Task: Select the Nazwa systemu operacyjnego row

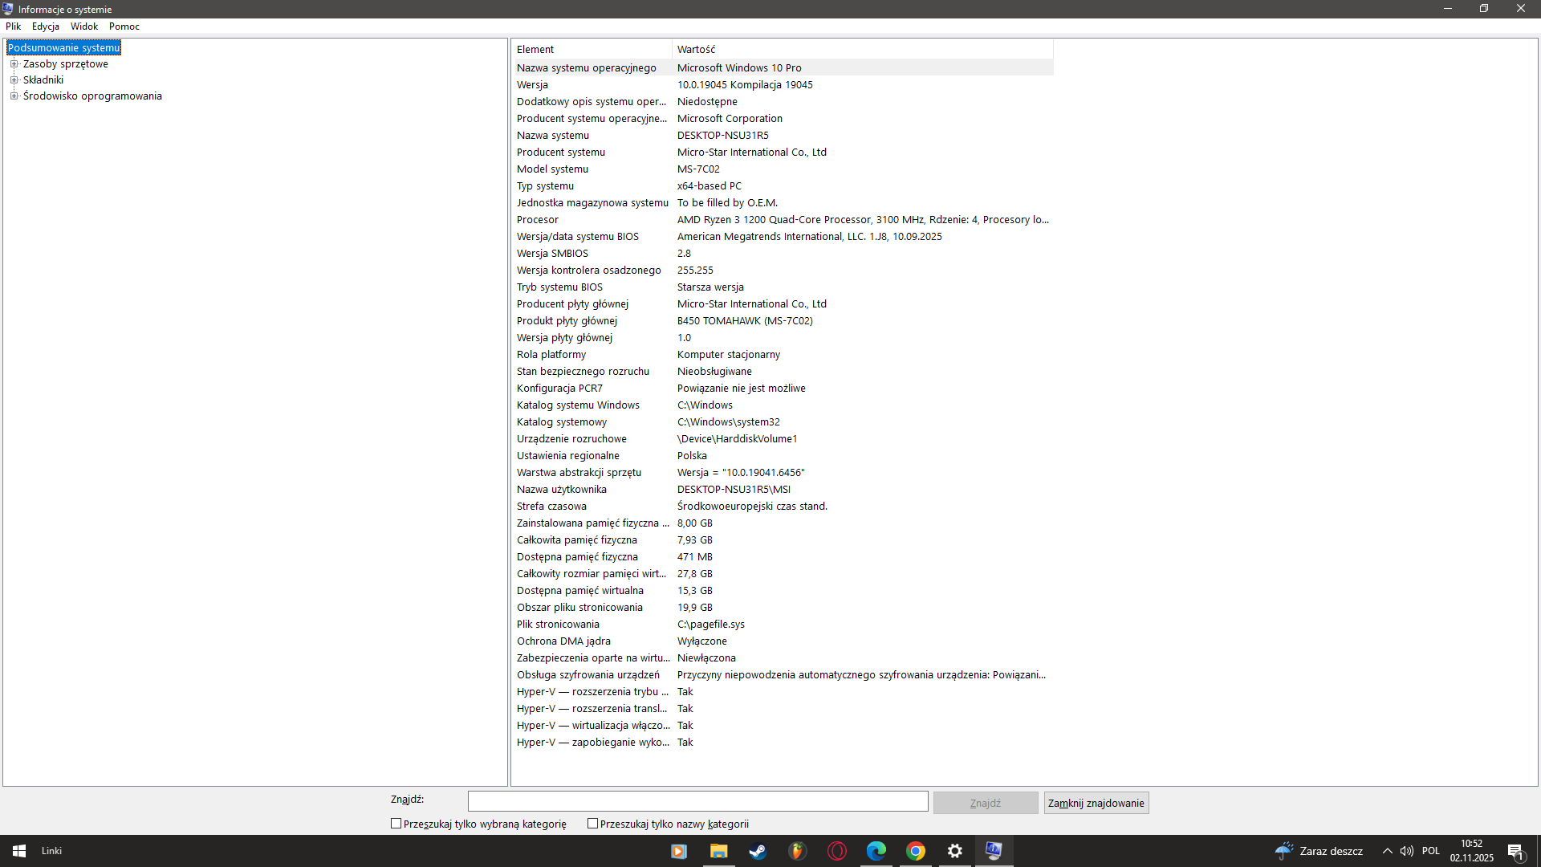Action: (783, 67)
